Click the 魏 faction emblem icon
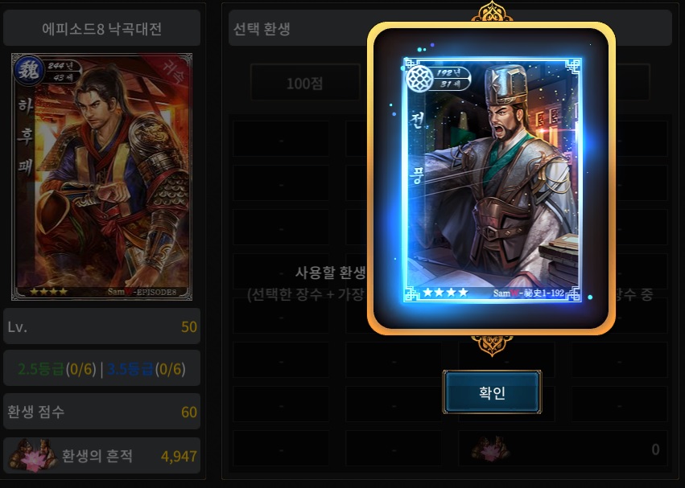The image size is (685, 488). coord(29,71)
